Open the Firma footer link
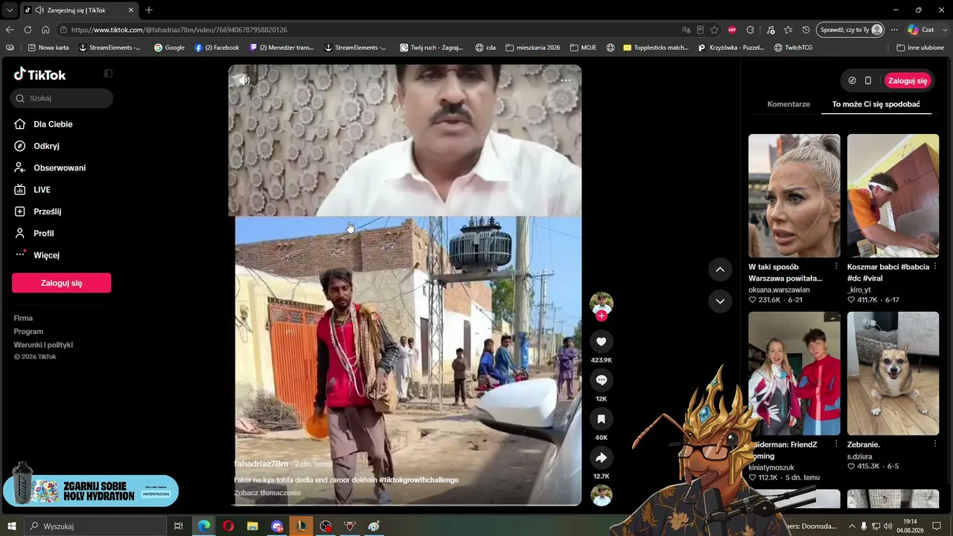This screenshot has width=953, height=536. click(x=23, y=318)
